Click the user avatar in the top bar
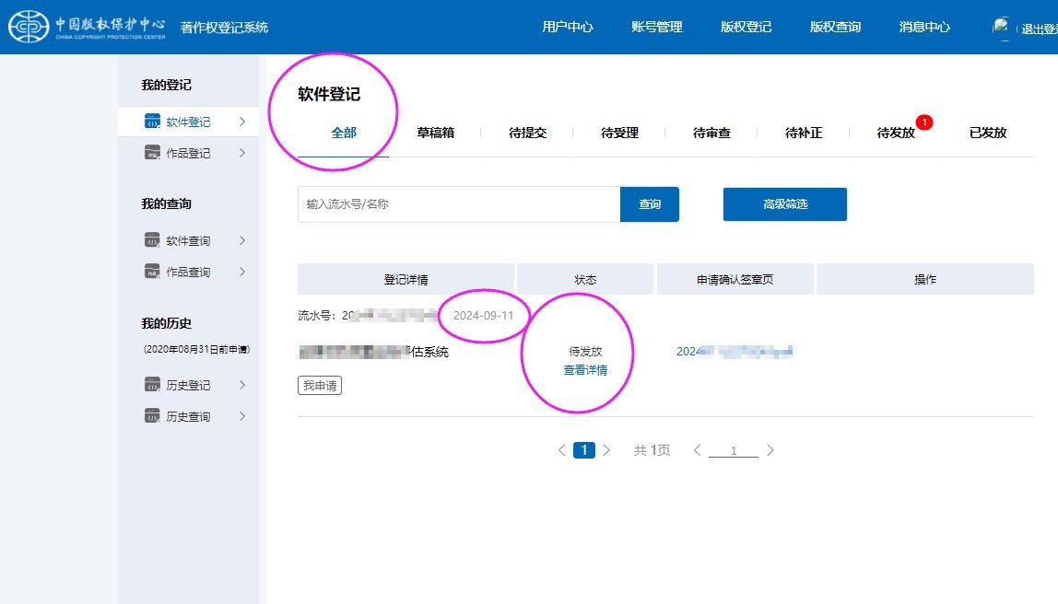Image resolution: width=1058 pixels, height=604 pixels. click(x=1001, y=26)
